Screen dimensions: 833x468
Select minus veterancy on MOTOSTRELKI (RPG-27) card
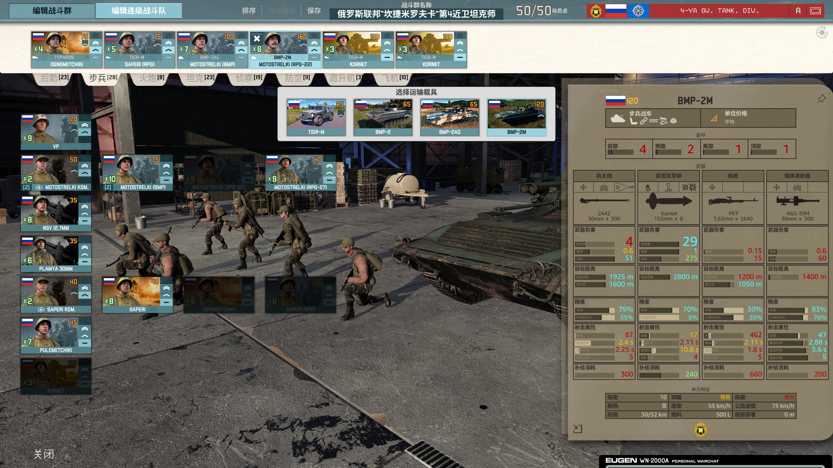point(329,180)
